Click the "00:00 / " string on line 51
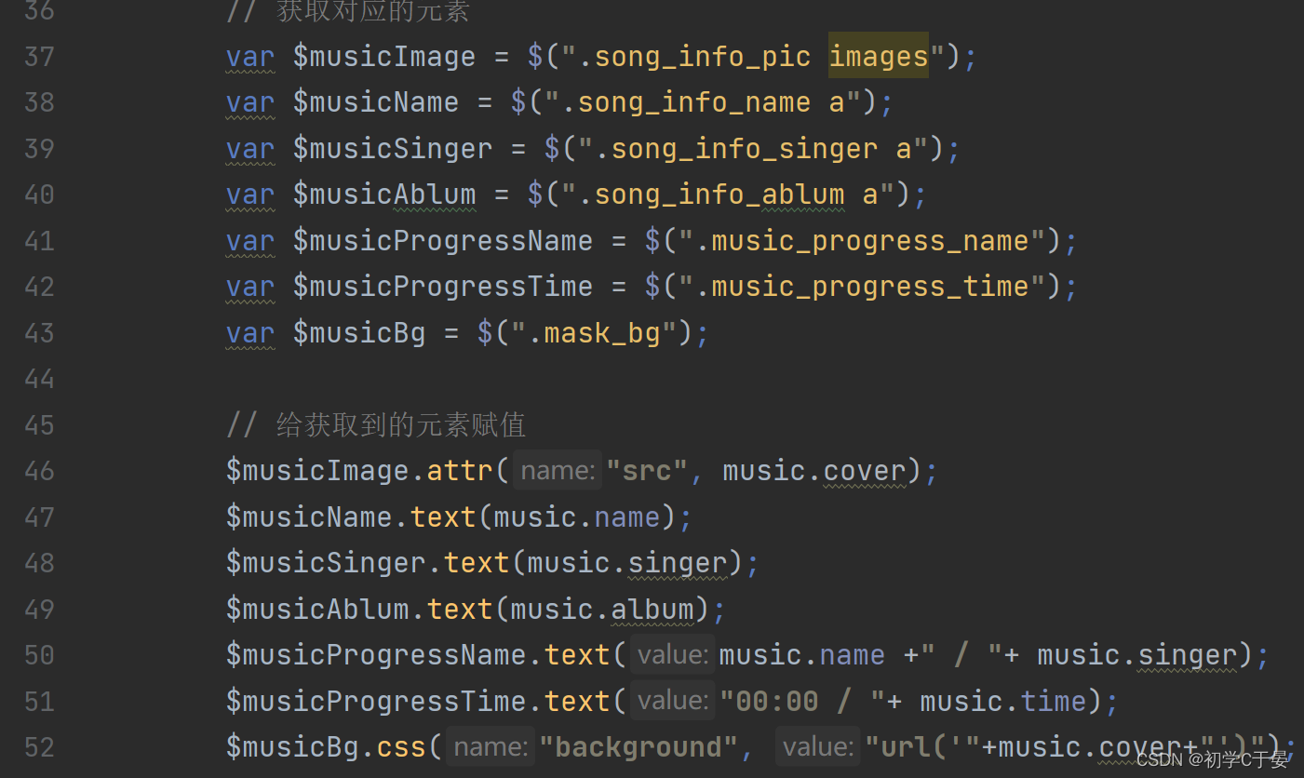 tap(801, 702)
